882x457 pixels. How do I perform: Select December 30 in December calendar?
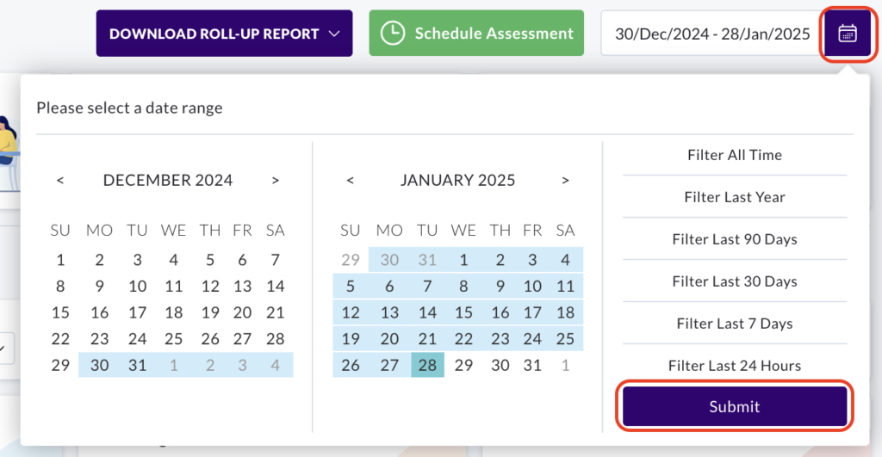coord(100,365)
